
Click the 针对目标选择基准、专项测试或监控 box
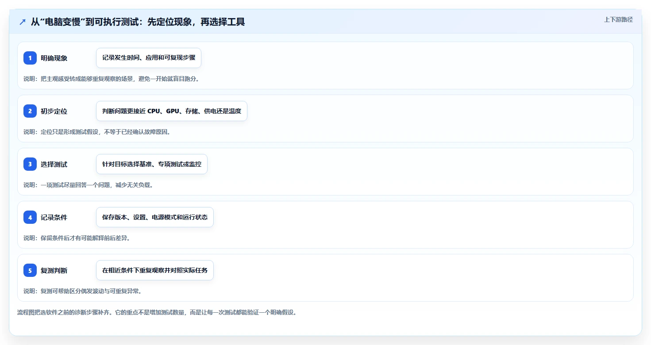152,164
